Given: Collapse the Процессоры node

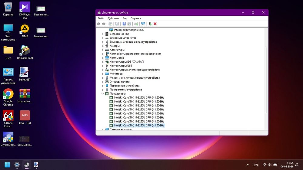Looking at the screenshot, I should (x=103, y=94).
